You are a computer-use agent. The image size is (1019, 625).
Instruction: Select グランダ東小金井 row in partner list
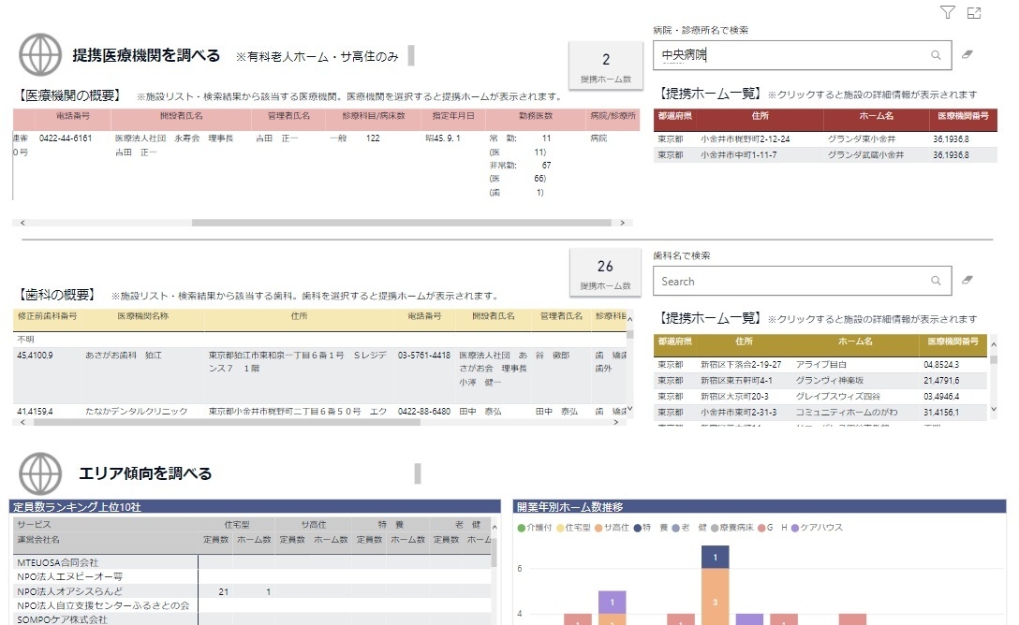[860, 139]
